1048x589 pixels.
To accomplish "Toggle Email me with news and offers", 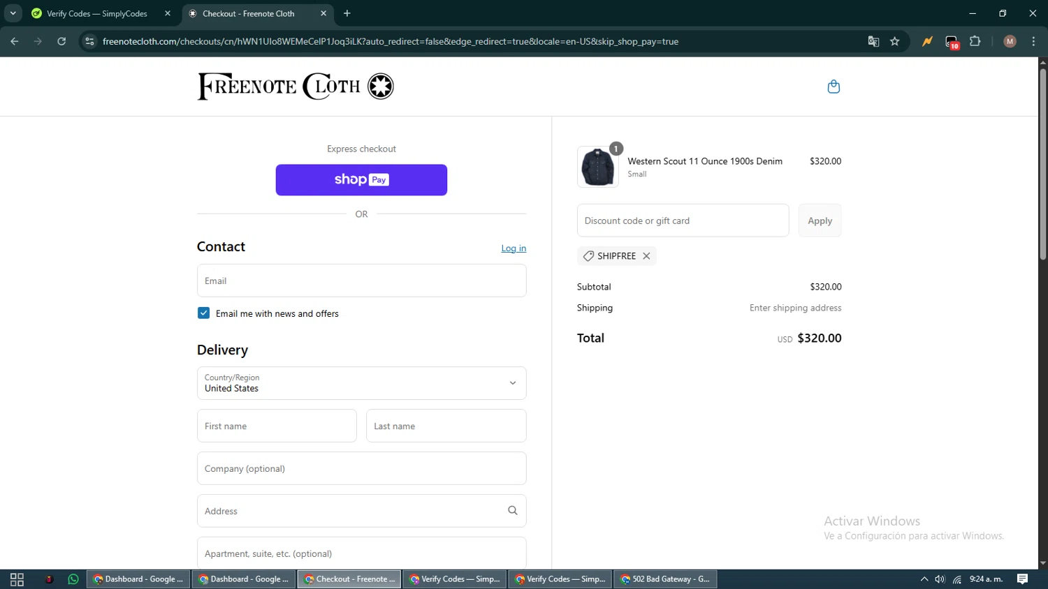I will click(203, 313).
